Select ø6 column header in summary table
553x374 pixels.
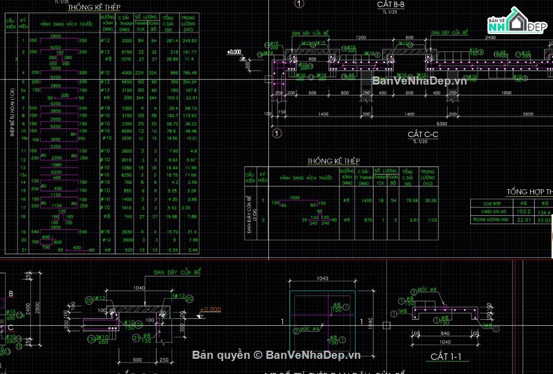coord(524,203)
